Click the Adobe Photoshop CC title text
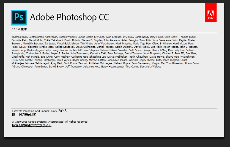The width and height of the screenshot is (230, 147). tap(69, 17)
